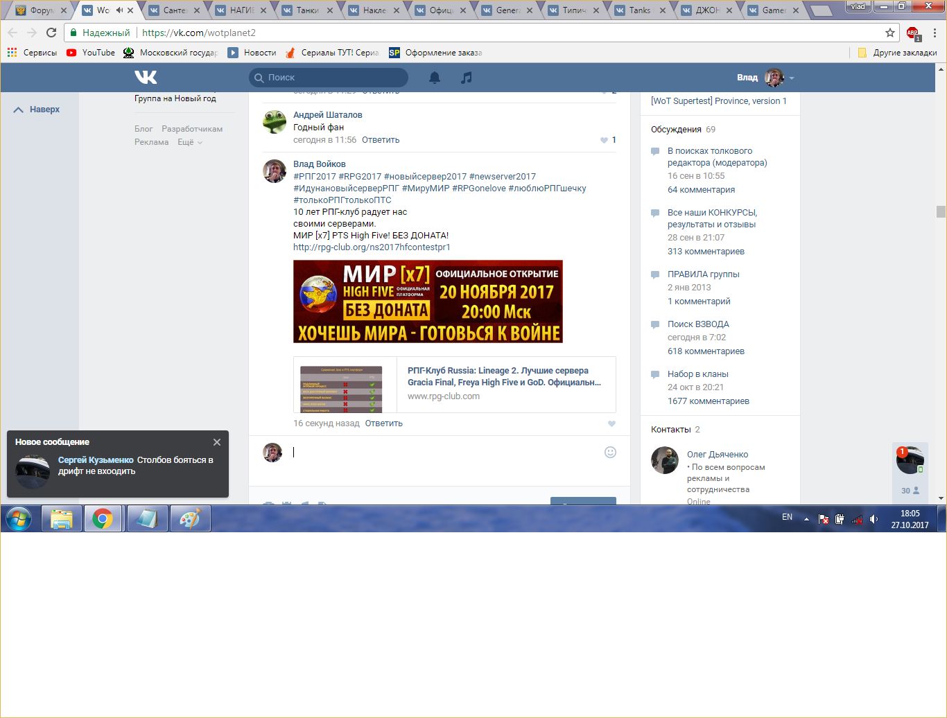Screen dimensions: 947x718
Task: Click the #люблюРПГшечку hashtag
Action: click(x=547, y=189)
